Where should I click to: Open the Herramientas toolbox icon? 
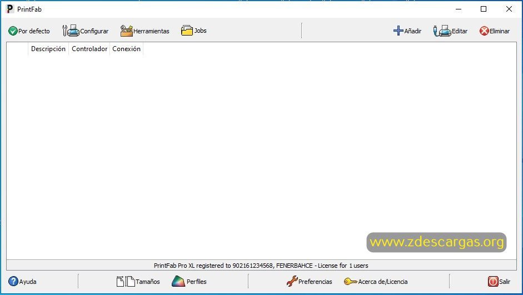[x=126, y=31]
